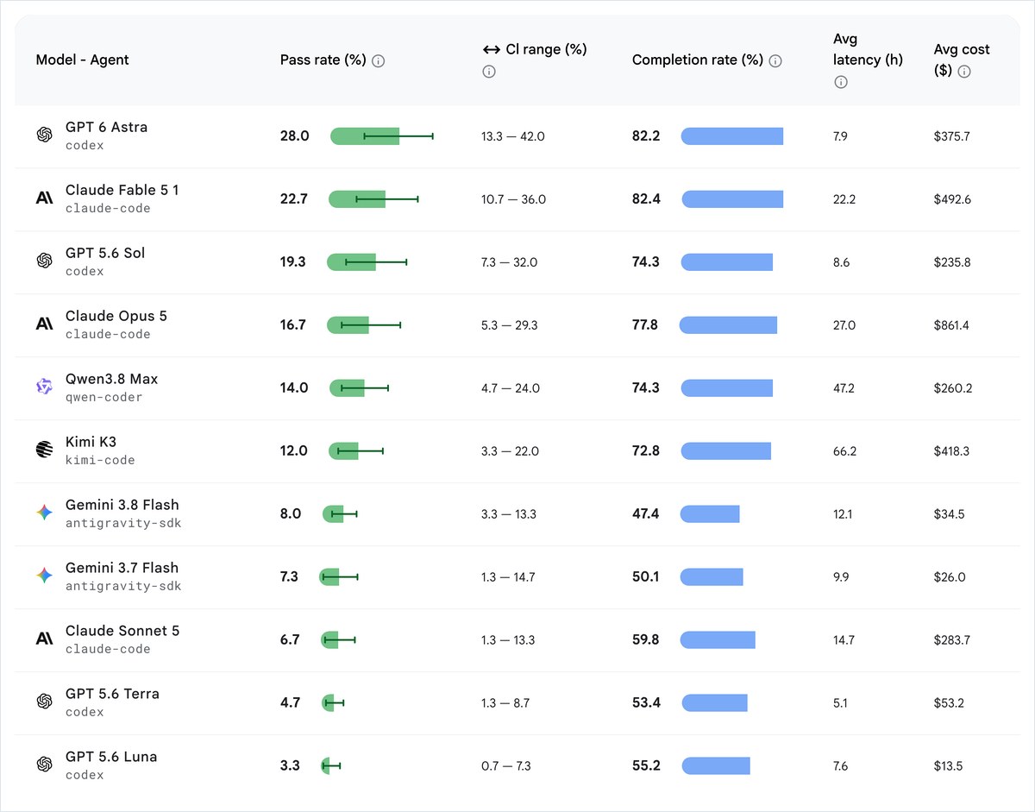The height and width of the screenshot is (812, 1035).
Task: Click the Pass rate info icon
Action: (378, 60)
